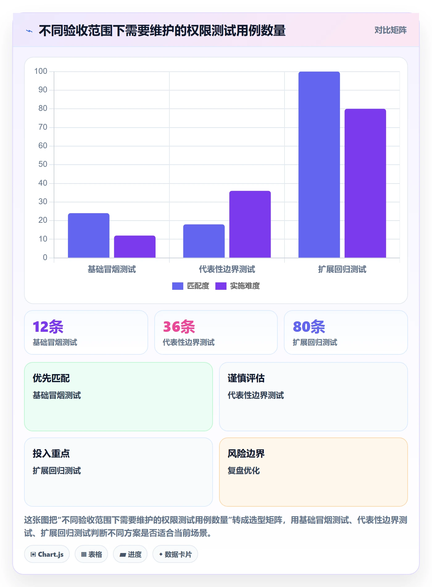Click the grid icon in 表格 chip

pos(84,555)
